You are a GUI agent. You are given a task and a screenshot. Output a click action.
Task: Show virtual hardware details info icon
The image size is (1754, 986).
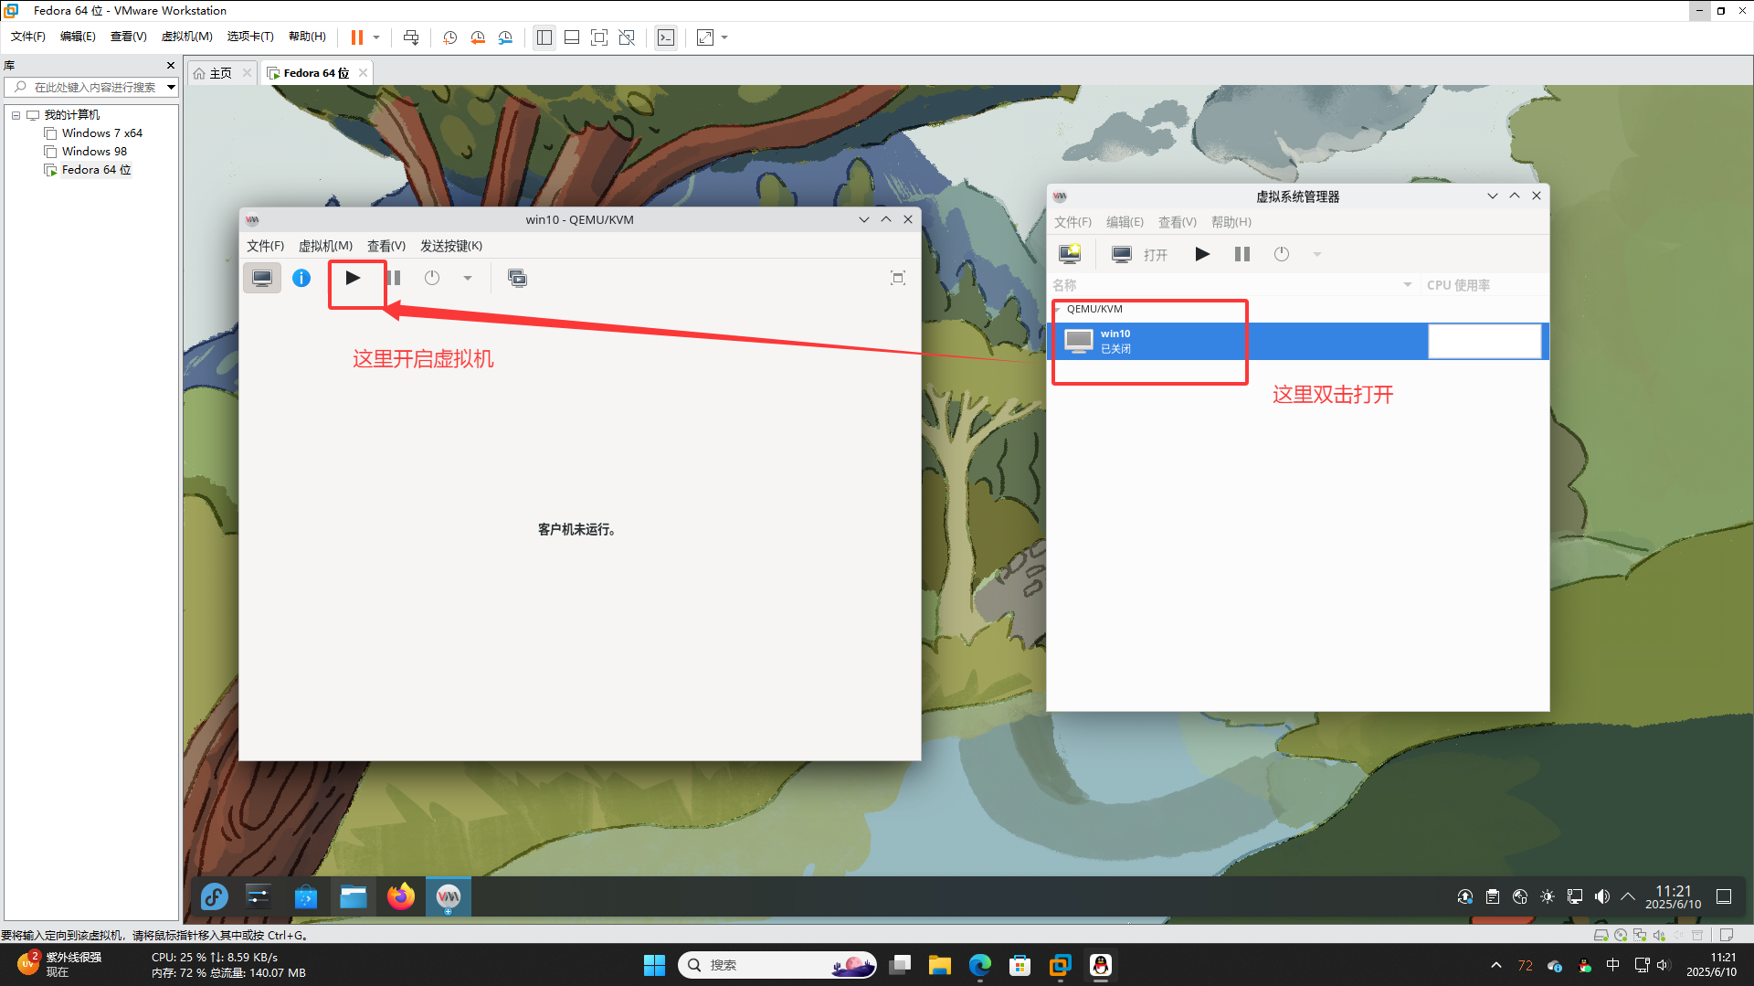tap(301, 278)
